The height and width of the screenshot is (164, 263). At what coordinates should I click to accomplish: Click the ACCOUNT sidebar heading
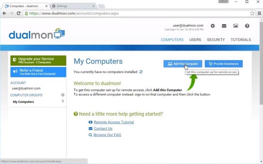pos(18,83)
